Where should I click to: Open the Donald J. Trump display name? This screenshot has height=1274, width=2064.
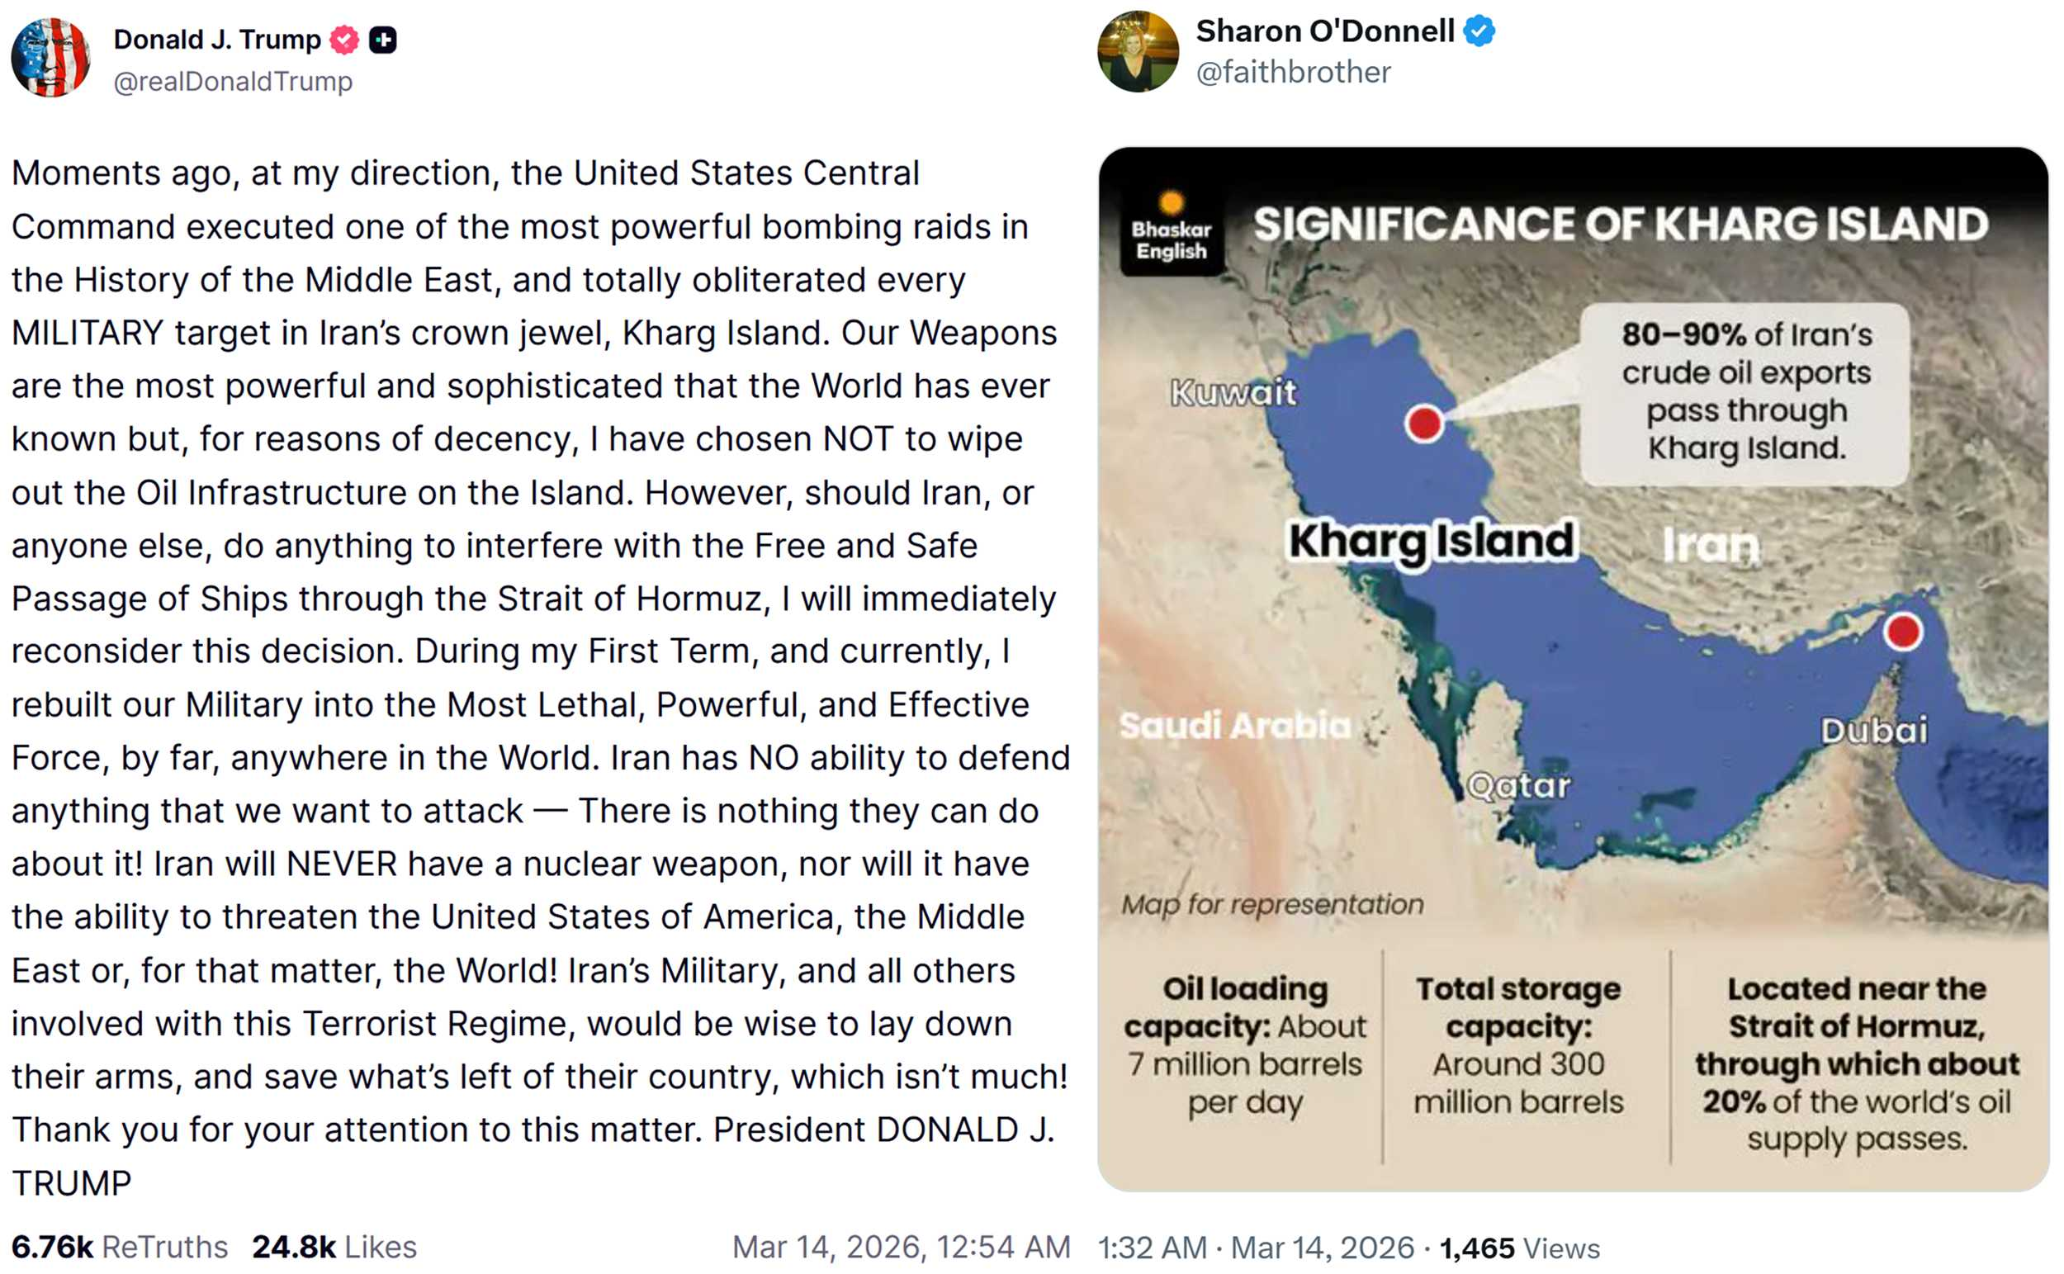(217, 40)
